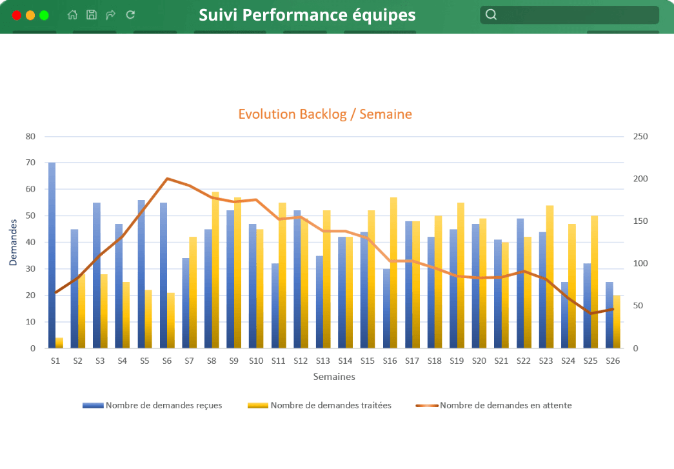This screenshot has width=674, height=469.
Task: Click the forward/share arrow icon
Action: click(110, 14)
